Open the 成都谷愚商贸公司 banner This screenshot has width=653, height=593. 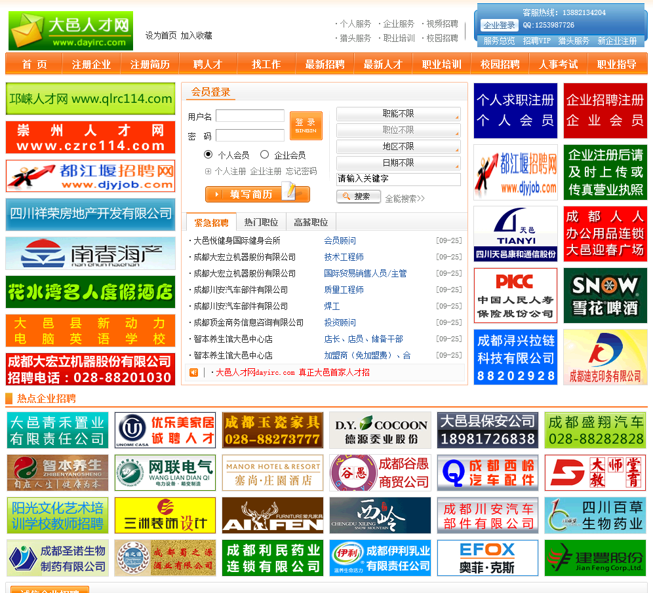pos(380,472)
